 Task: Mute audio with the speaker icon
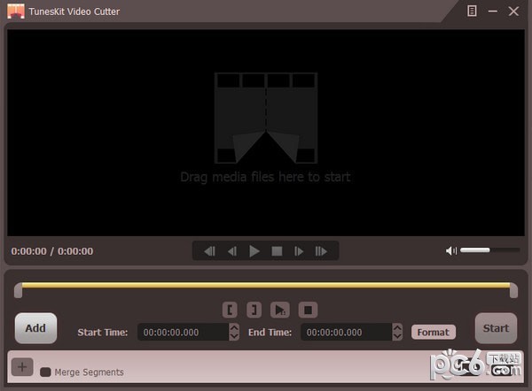(x=451, y=251)
